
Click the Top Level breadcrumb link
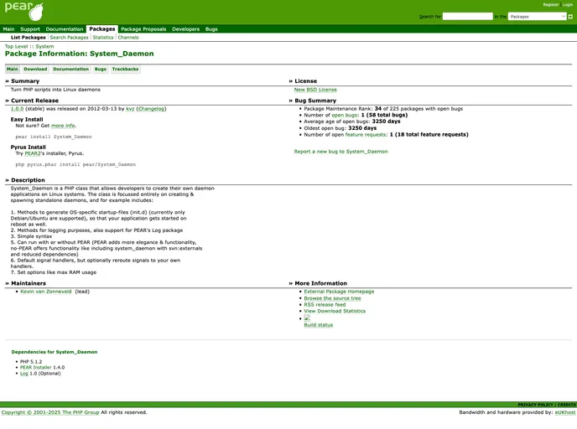click(x=16, y=46)
